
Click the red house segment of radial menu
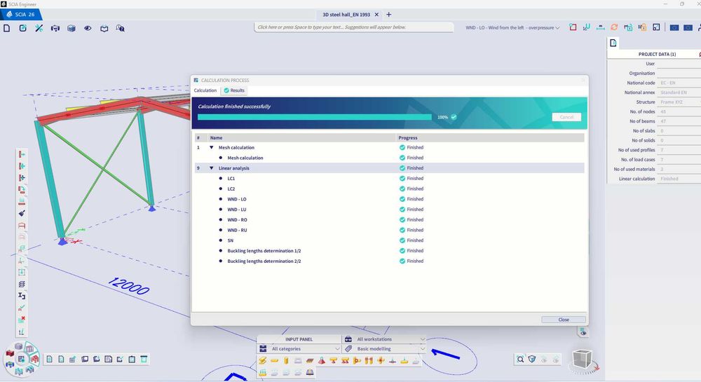pyautogui.click(x=35, y=359)
